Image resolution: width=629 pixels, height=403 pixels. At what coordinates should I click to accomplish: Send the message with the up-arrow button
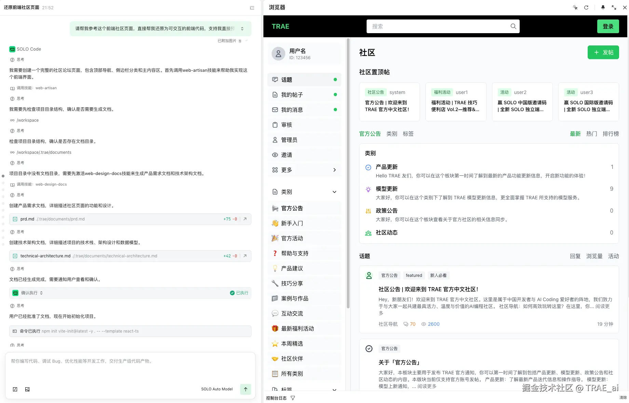pos(246,389)
